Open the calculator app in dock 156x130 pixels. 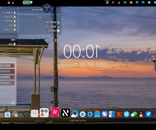tap(44, 113)
